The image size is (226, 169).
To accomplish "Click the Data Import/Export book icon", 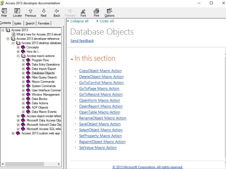I will coord(28,69).
